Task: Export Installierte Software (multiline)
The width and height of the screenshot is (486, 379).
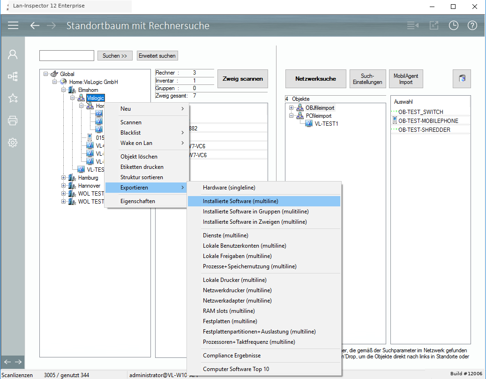Action: coord(264,201)
